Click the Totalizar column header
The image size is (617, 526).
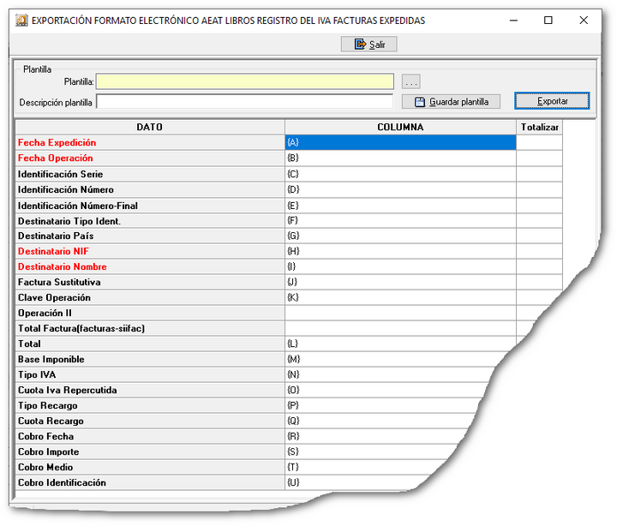(x=539, y=127)
